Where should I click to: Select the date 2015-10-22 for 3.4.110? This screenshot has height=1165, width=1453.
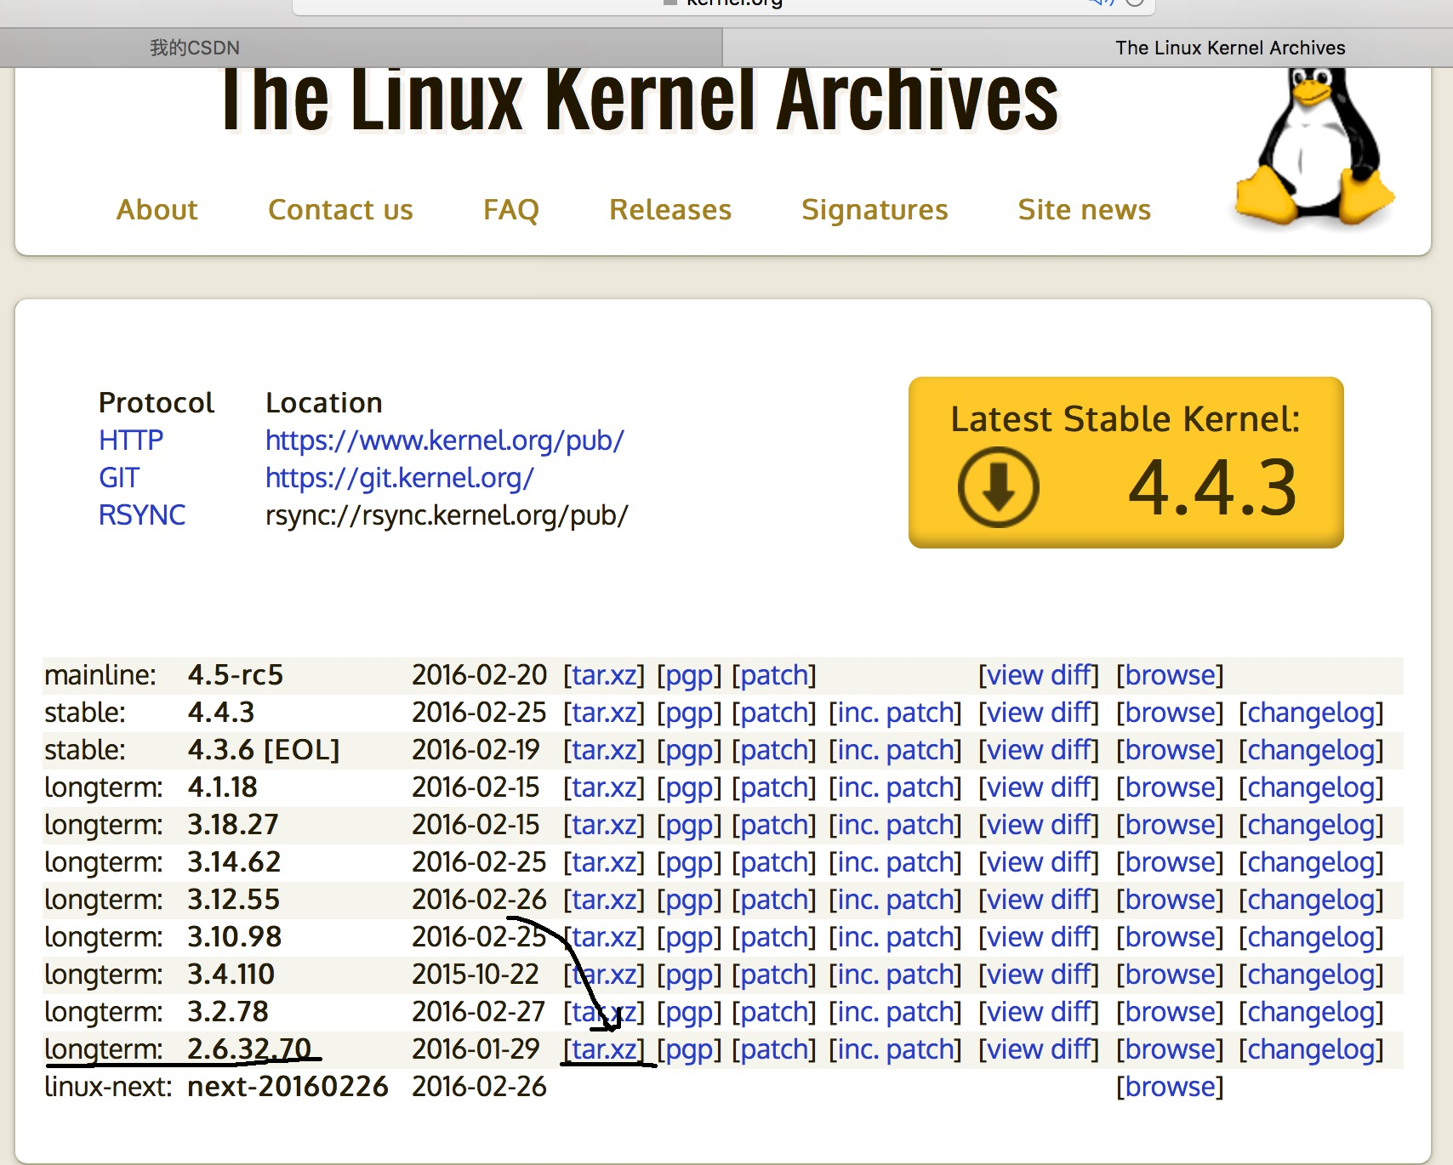click(476, 975)
